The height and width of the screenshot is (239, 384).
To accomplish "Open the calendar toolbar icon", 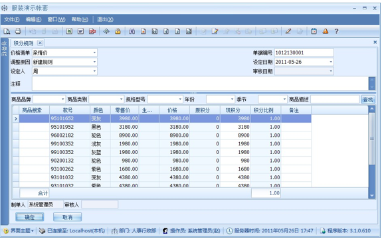I will click(314, 31).
